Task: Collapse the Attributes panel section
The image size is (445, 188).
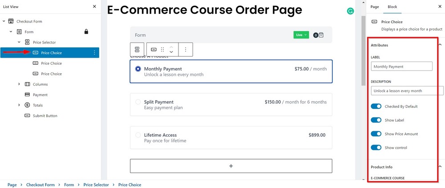Action: (440, 45)
